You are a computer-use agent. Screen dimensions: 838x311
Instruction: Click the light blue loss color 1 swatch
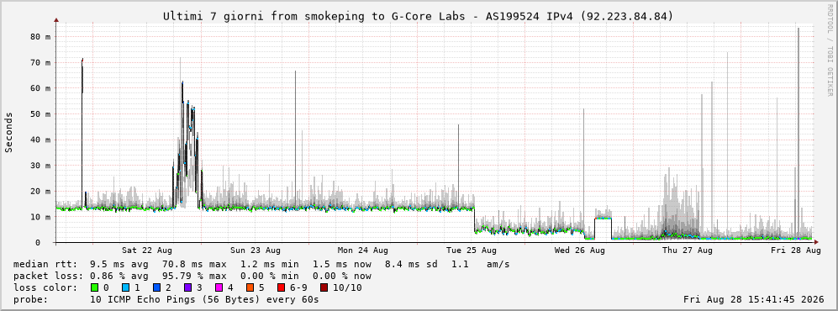coord(126,287)
